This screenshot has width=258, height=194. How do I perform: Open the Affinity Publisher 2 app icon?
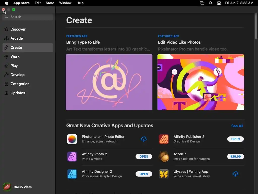tap(164, 139)
